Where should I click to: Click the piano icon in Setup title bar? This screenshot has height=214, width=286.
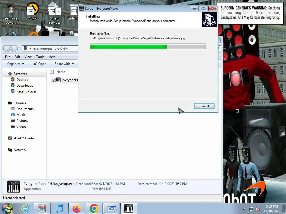[82, 9]
